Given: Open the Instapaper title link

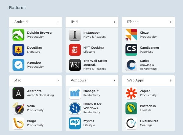Looking at the screenshot, I should (91, 32).
